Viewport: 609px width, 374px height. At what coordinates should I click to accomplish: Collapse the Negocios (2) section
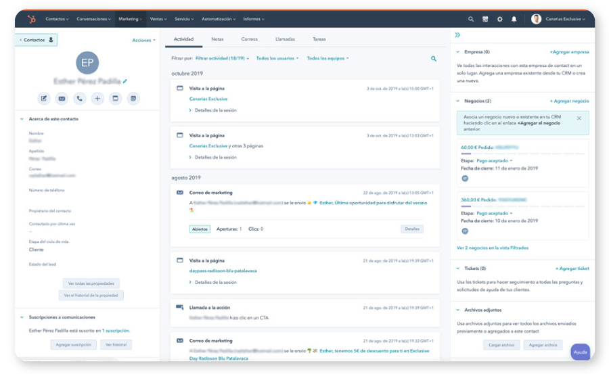[x=458, y=101]
